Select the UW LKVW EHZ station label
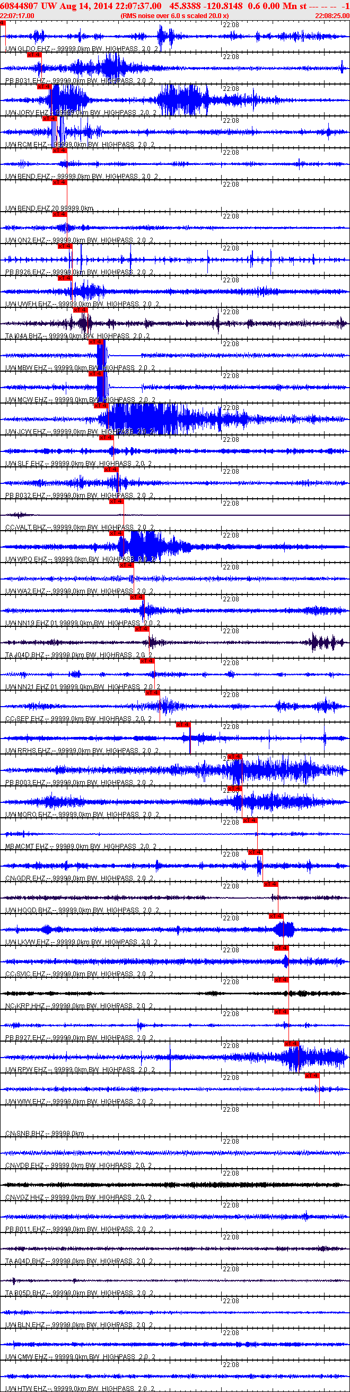The image size is (350, 1392). (x=82, y=941)
